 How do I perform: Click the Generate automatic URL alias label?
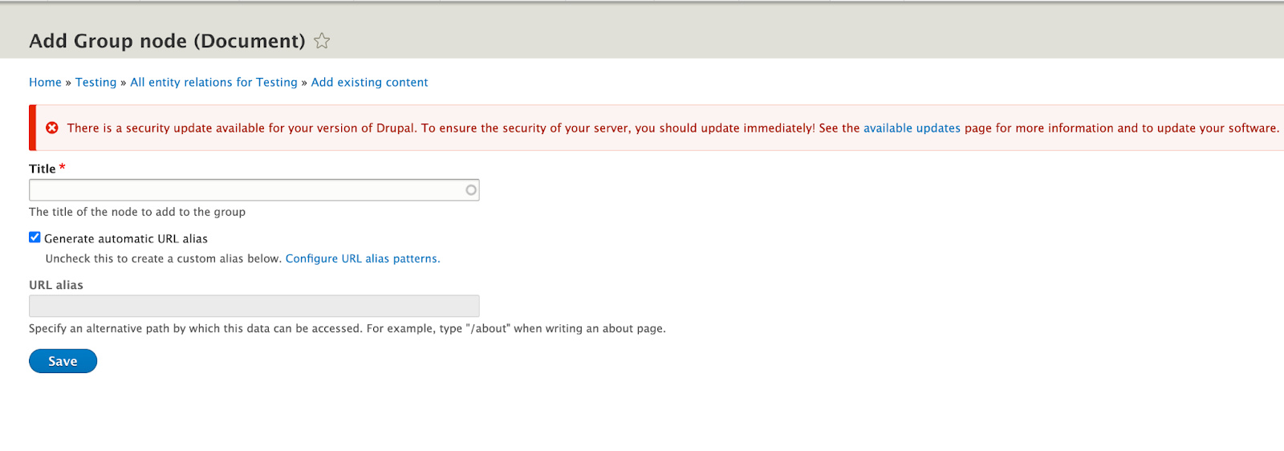[x=126, y=238]
